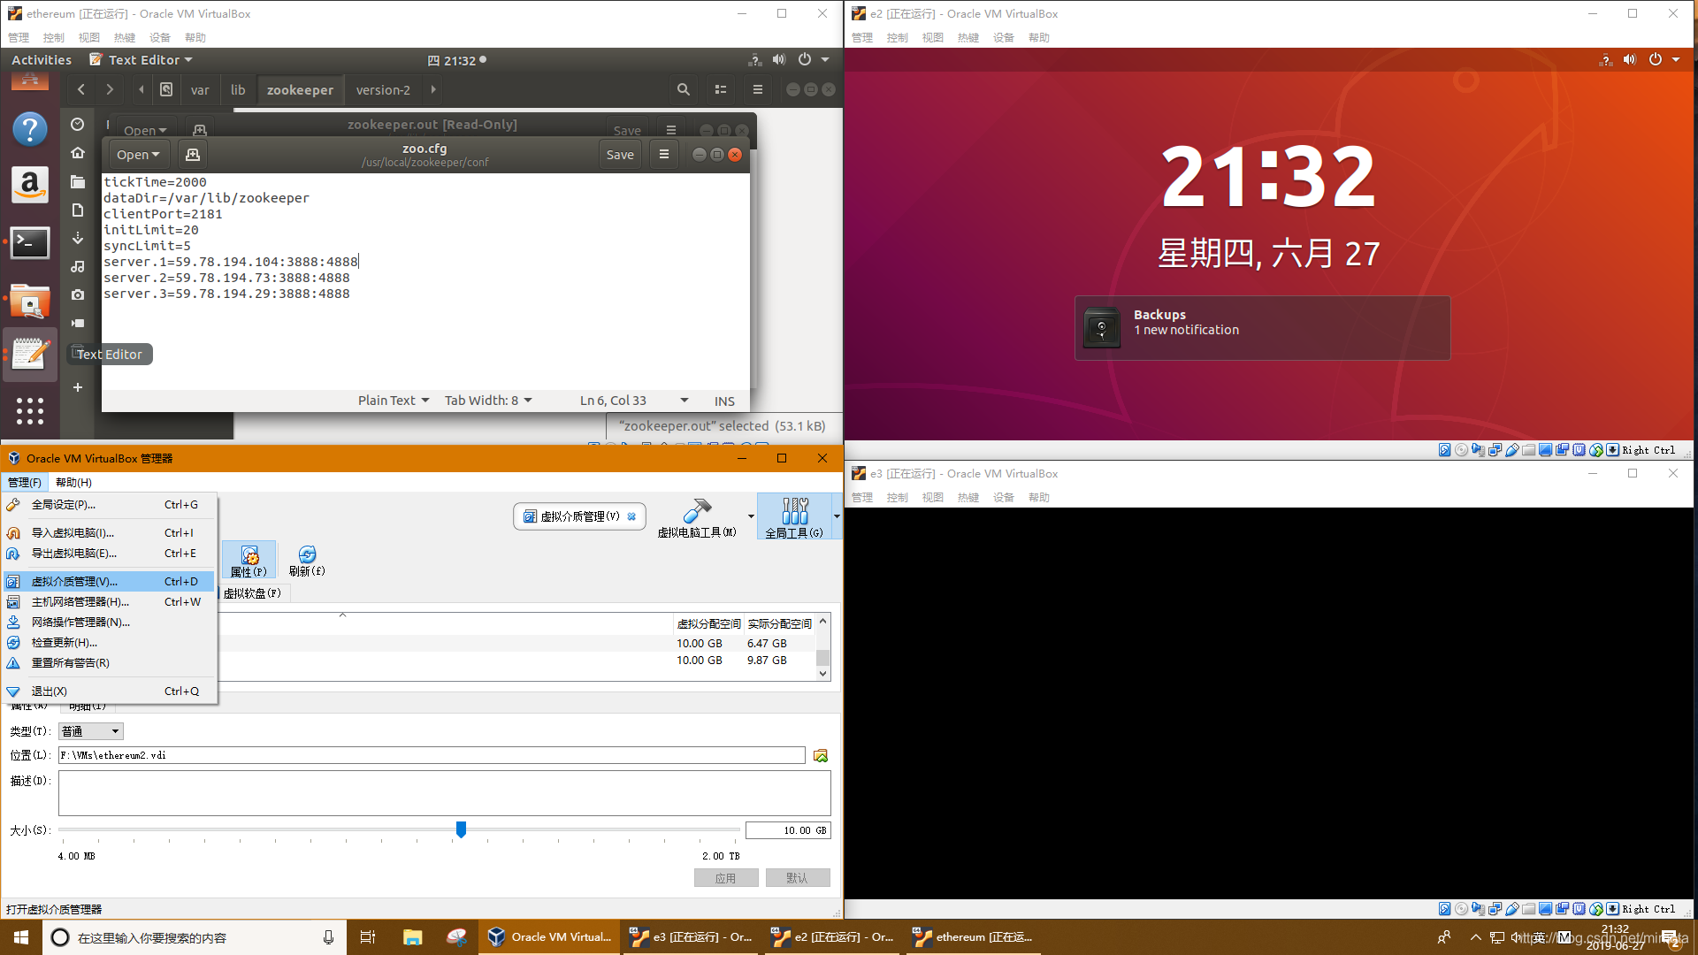The height and width of the screenshot is (955, 1698).
Task: Open Windows Start menu
Action: (21, 937)
